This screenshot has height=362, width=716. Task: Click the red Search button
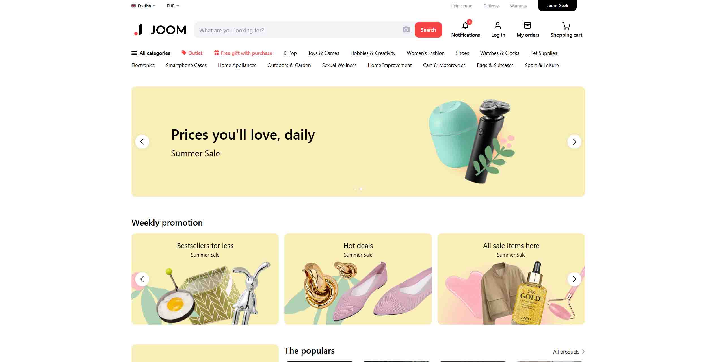point(428,30)
